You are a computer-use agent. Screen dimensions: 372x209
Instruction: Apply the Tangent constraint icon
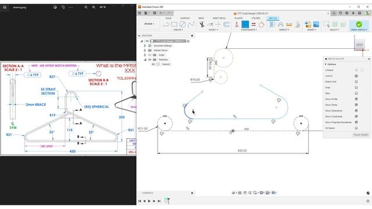[x=261, y=24]
